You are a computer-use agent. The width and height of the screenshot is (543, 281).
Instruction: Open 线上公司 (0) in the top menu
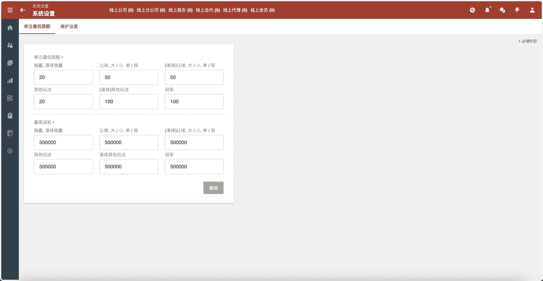tap(122, 10)
